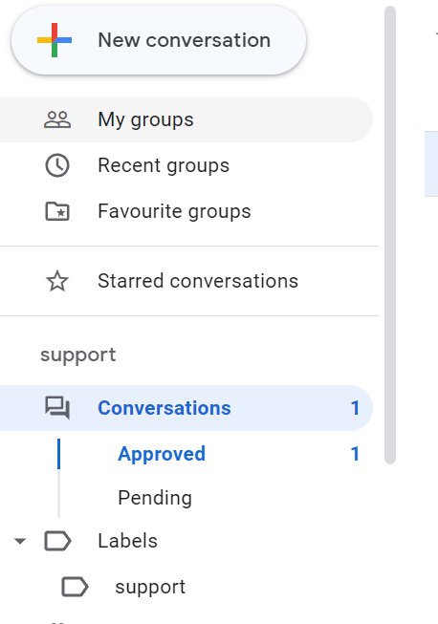Click the support label tag icon
Image resolution: width=438 pixels, height=624 pixels.
tap(75, 587)
